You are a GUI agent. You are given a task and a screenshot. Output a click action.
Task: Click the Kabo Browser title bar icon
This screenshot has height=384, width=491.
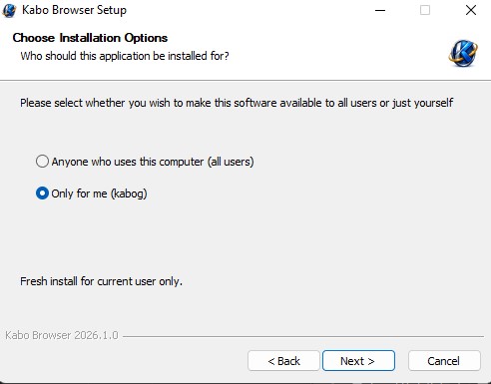click(x=9, y=10)
